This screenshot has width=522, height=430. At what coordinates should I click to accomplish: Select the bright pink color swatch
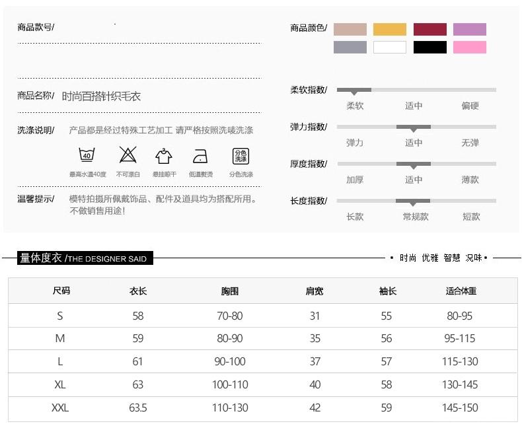469,47
